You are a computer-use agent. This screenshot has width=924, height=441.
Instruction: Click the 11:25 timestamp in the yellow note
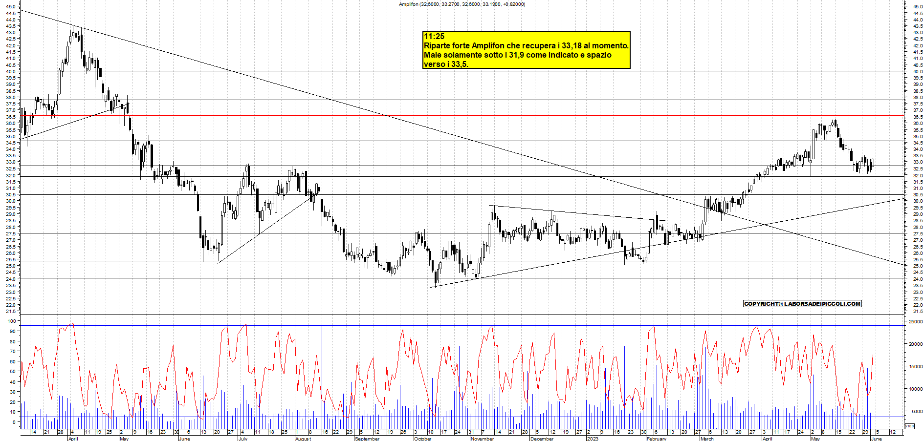(434, 37)
